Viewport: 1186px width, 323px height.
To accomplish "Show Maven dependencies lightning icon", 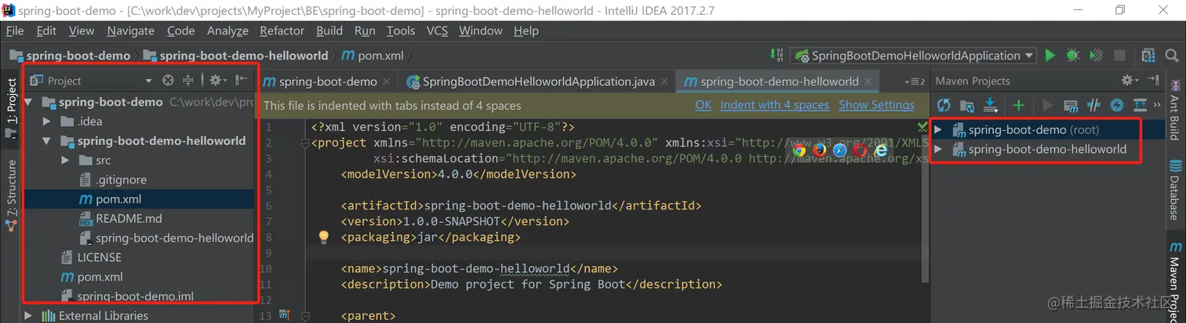I will [1117, 105].
